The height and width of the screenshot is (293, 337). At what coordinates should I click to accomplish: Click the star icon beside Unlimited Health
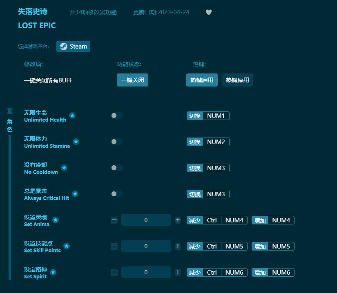point(72,115)
